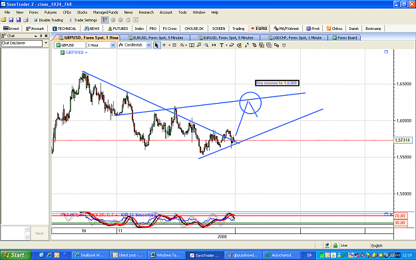Open the Managed Funds menu
416x260 pixels.
pyautogui.click(x=105, y=12)
